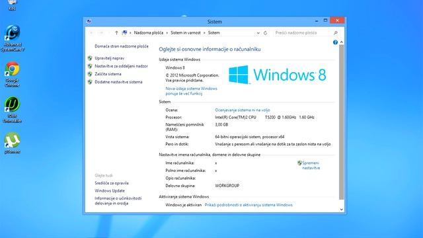Minimize the Sistem window

coord(317,20)
